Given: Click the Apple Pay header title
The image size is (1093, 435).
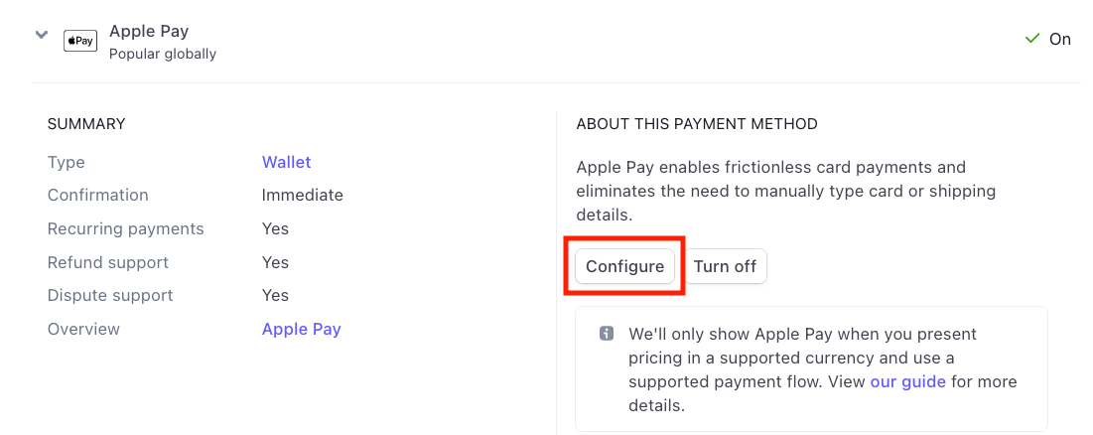Looking at the screenshot, I should 149,31.
